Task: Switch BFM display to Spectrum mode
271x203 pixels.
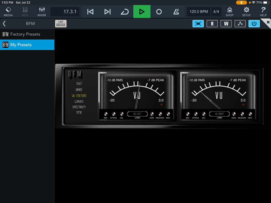Action: click(79, 107)
